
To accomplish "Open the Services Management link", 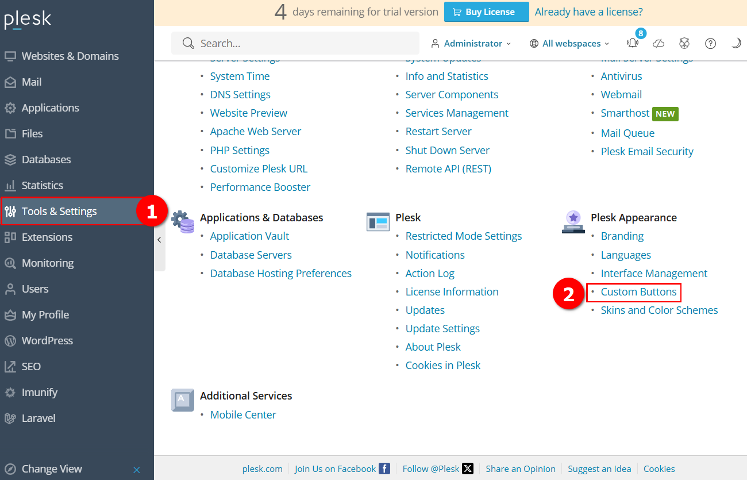I will (457, 113).
